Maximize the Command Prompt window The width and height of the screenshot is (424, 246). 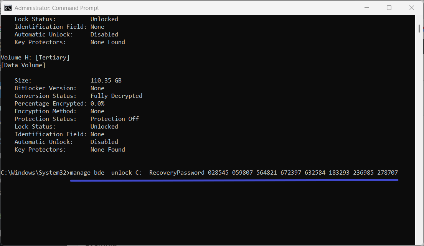(389, 8)
